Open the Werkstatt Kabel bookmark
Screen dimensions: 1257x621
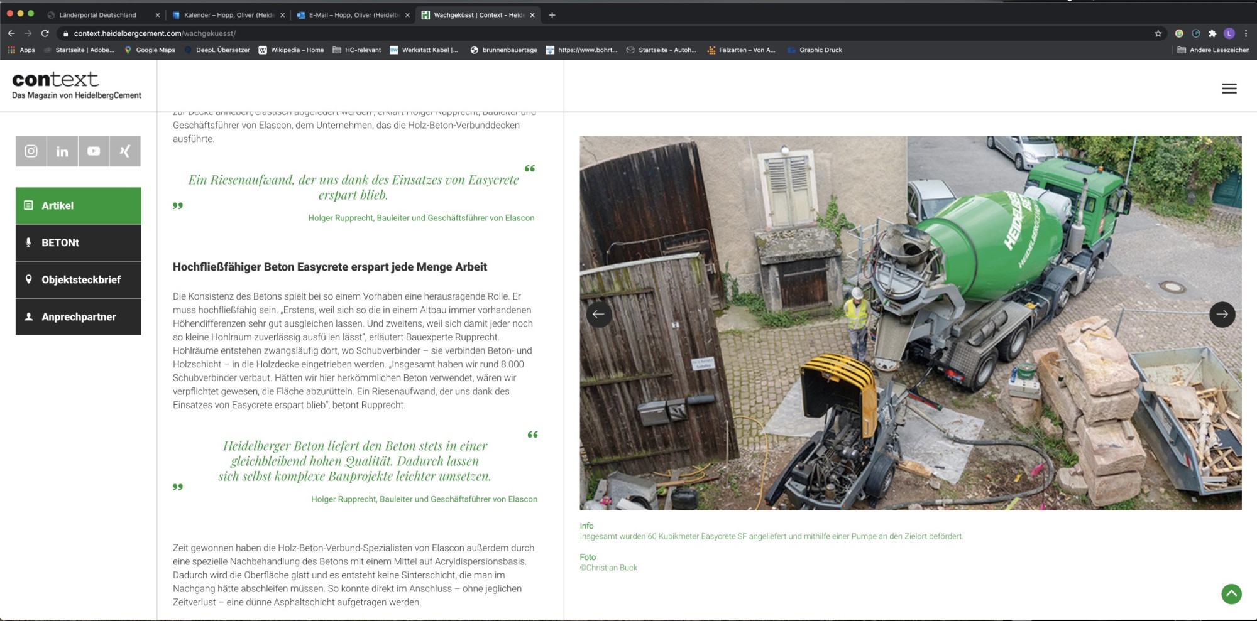(424, 50)
